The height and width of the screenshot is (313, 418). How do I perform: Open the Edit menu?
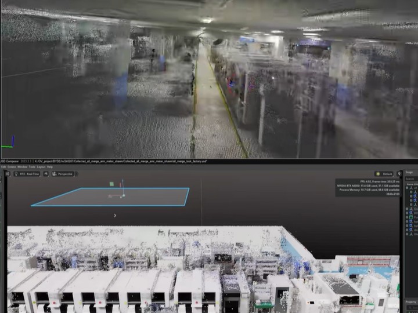click(3, 167)
